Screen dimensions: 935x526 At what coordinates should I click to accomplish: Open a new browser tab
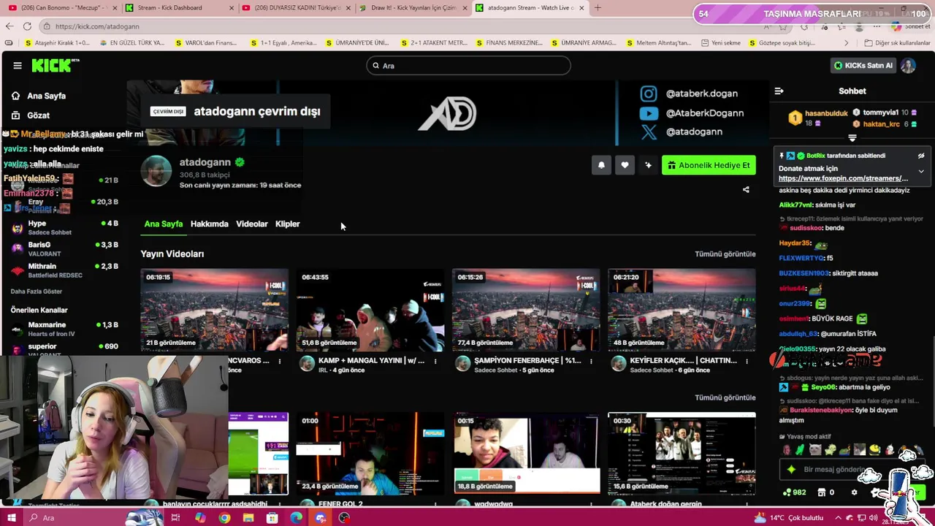pos(598,8)
